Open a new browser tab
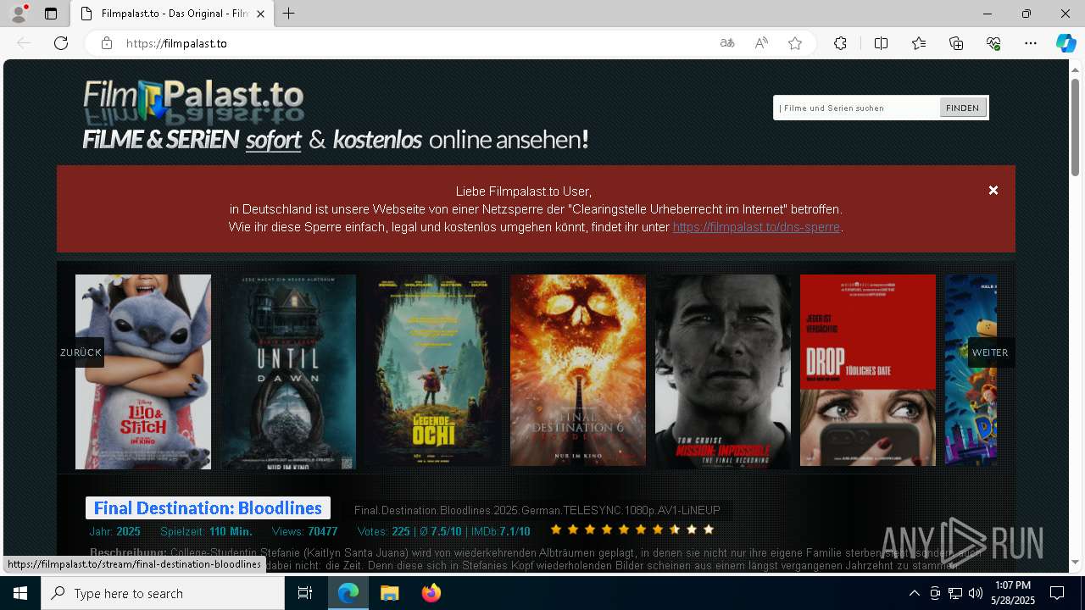Screen dimensions: 1085x610 tap(289, 14)
